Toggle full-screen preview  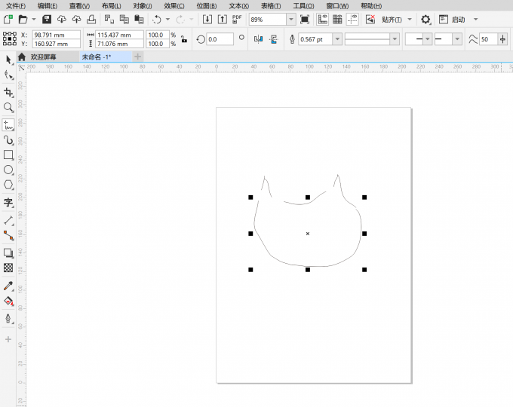click(x=305, y=20)
